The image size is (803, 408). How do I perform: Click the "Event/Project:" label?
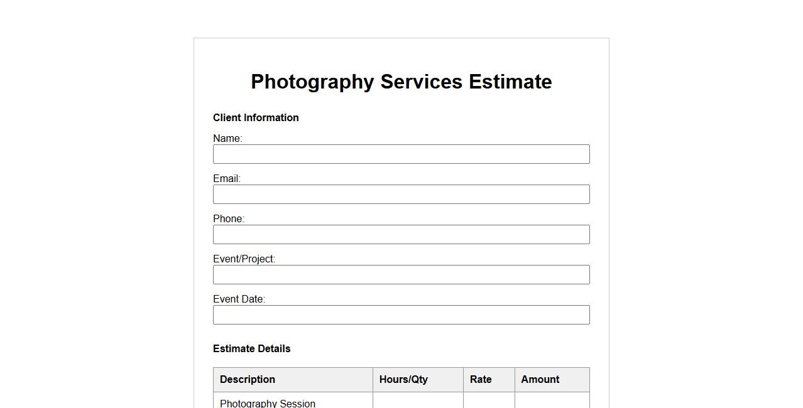click(244, 259)
